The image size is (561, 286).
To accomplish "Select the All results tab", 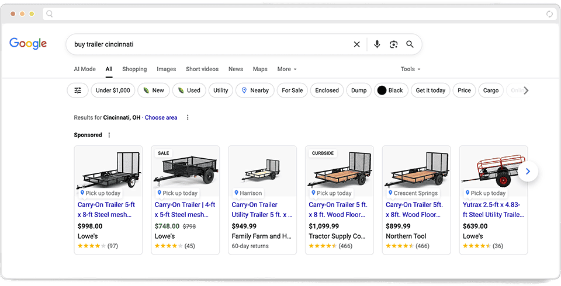I will click(109, 69).
